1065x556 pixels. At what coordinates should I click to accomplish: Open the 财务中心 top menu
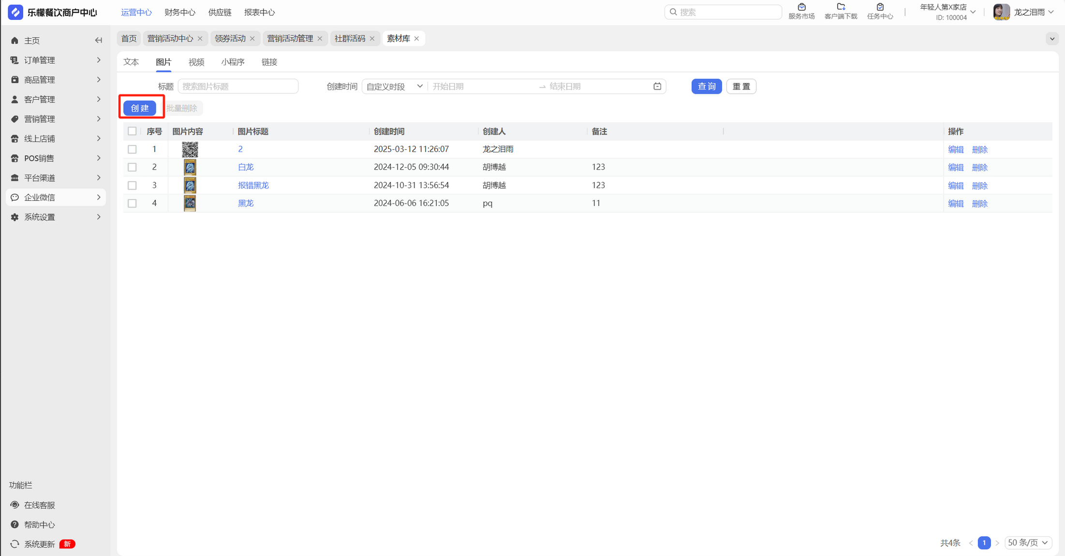click(x=179, y=13)
